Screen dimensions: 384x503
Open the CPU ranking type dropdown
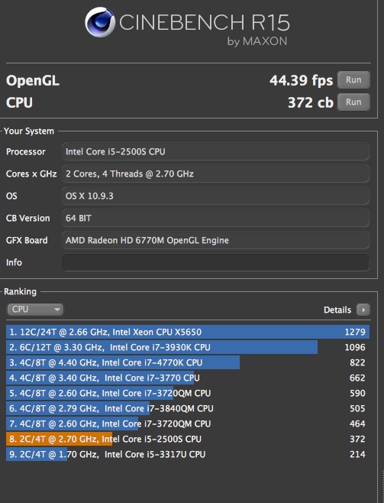coord(35,310)
